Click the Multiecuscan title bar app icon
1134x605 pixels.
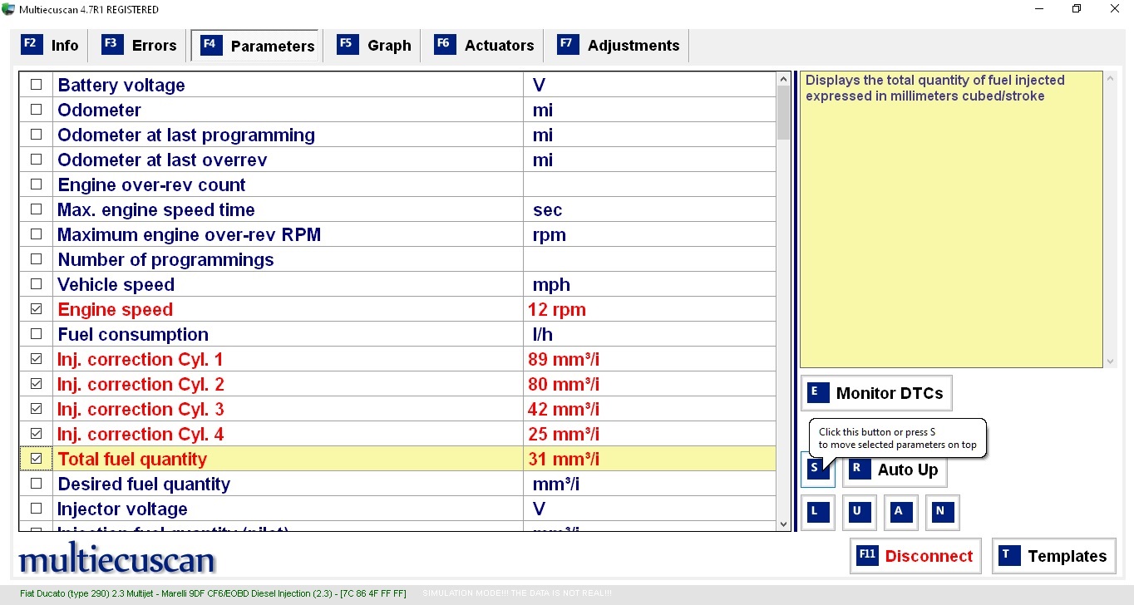9,9
